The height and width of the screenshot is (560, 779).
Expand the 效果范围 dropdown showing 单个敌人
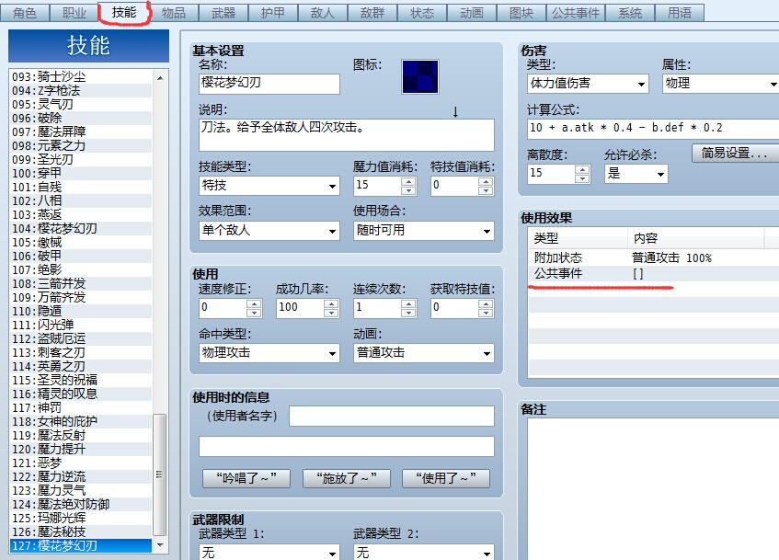pyautogui.click(x=269, y=231)
